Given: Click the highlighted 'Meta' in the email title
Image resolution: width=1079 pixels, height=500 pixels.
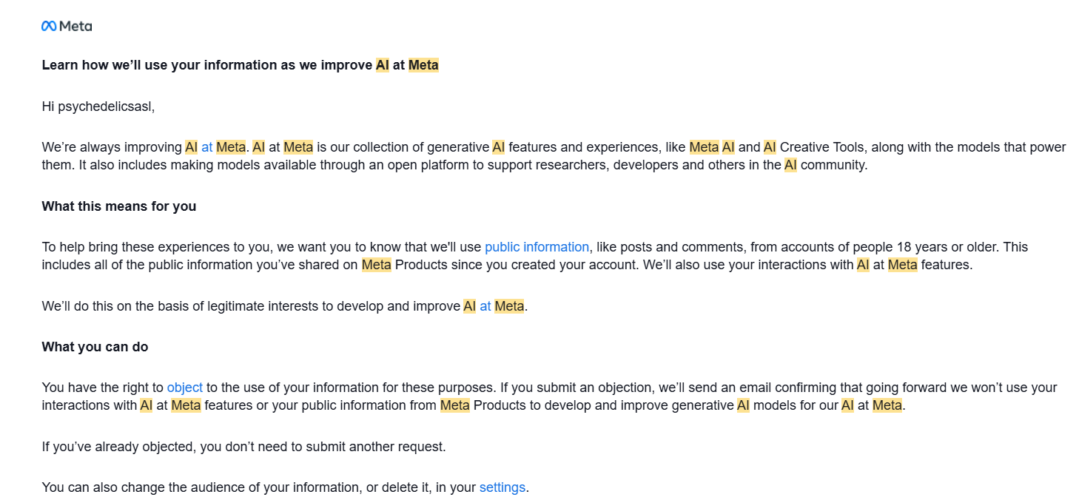Looking at the screenshot, I should pos(423,65).
